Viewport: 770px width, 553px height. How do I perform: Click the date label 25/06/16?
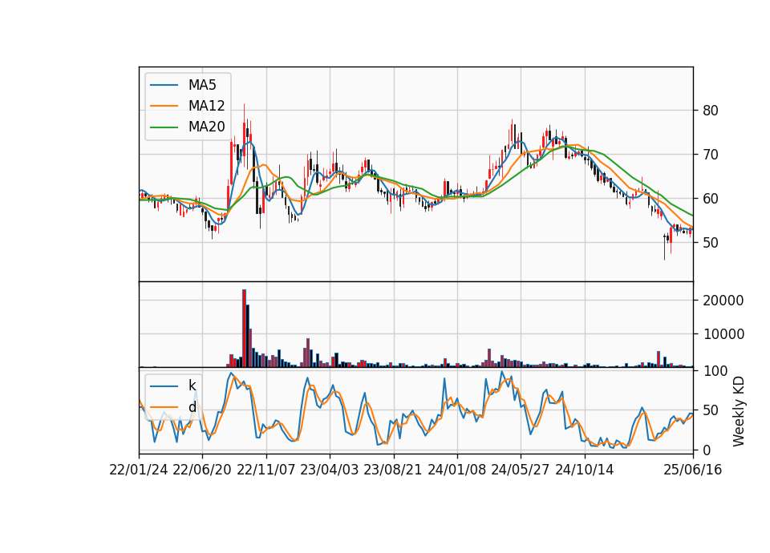[x=693, y=470]
